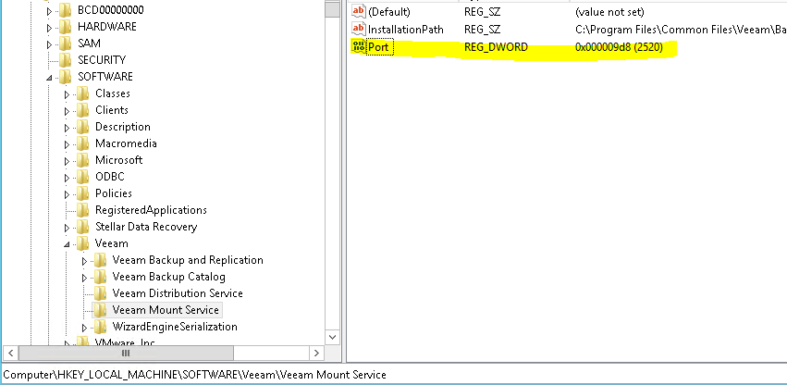Click the Veeam Backup Catalog folder icon

pyautogui.click(x=101, y=277)
